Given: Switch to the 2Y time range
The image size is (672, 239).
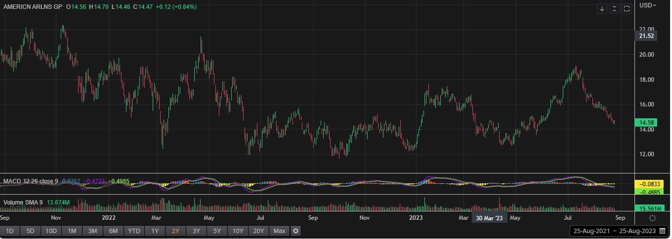Looking at the screenshot, I should (175, 231).
